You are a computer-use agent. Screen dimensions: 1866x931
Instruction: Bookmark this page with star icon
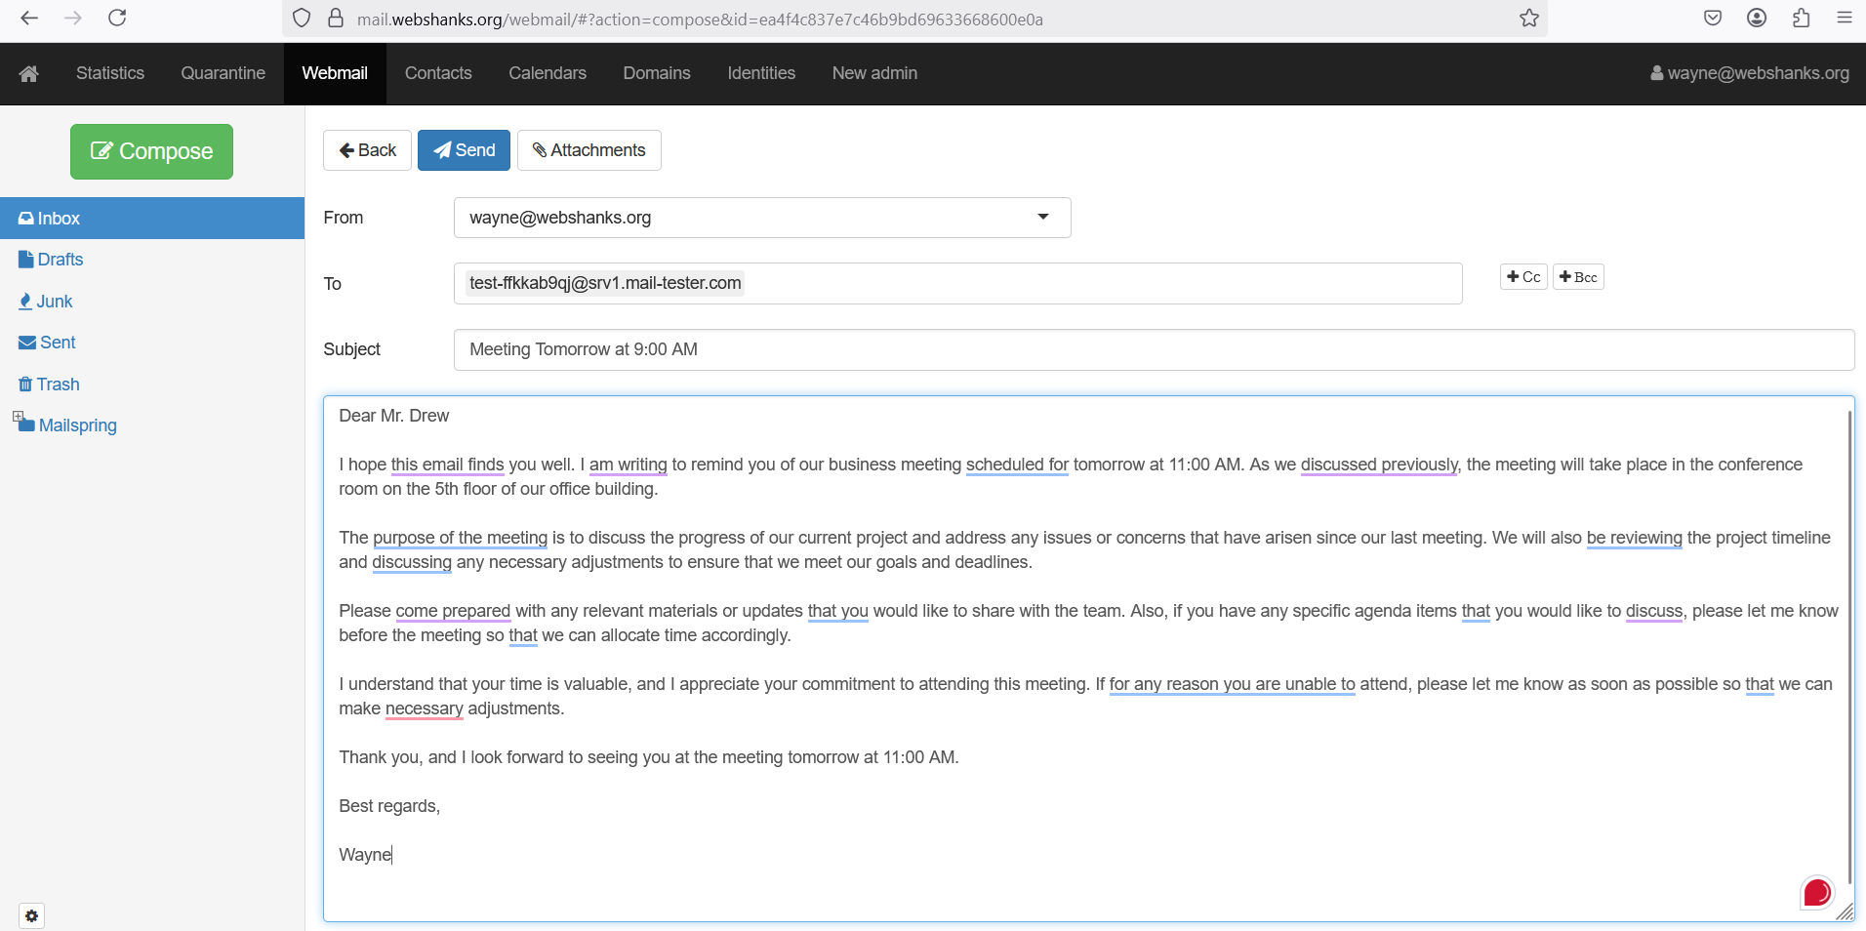coord(1529,18)
